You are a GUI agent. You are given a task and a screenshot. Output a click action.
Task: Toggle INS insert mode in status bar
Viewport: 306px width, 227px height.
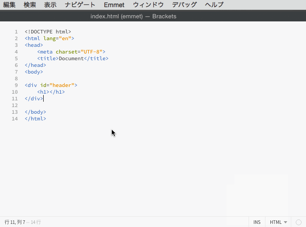257,222
